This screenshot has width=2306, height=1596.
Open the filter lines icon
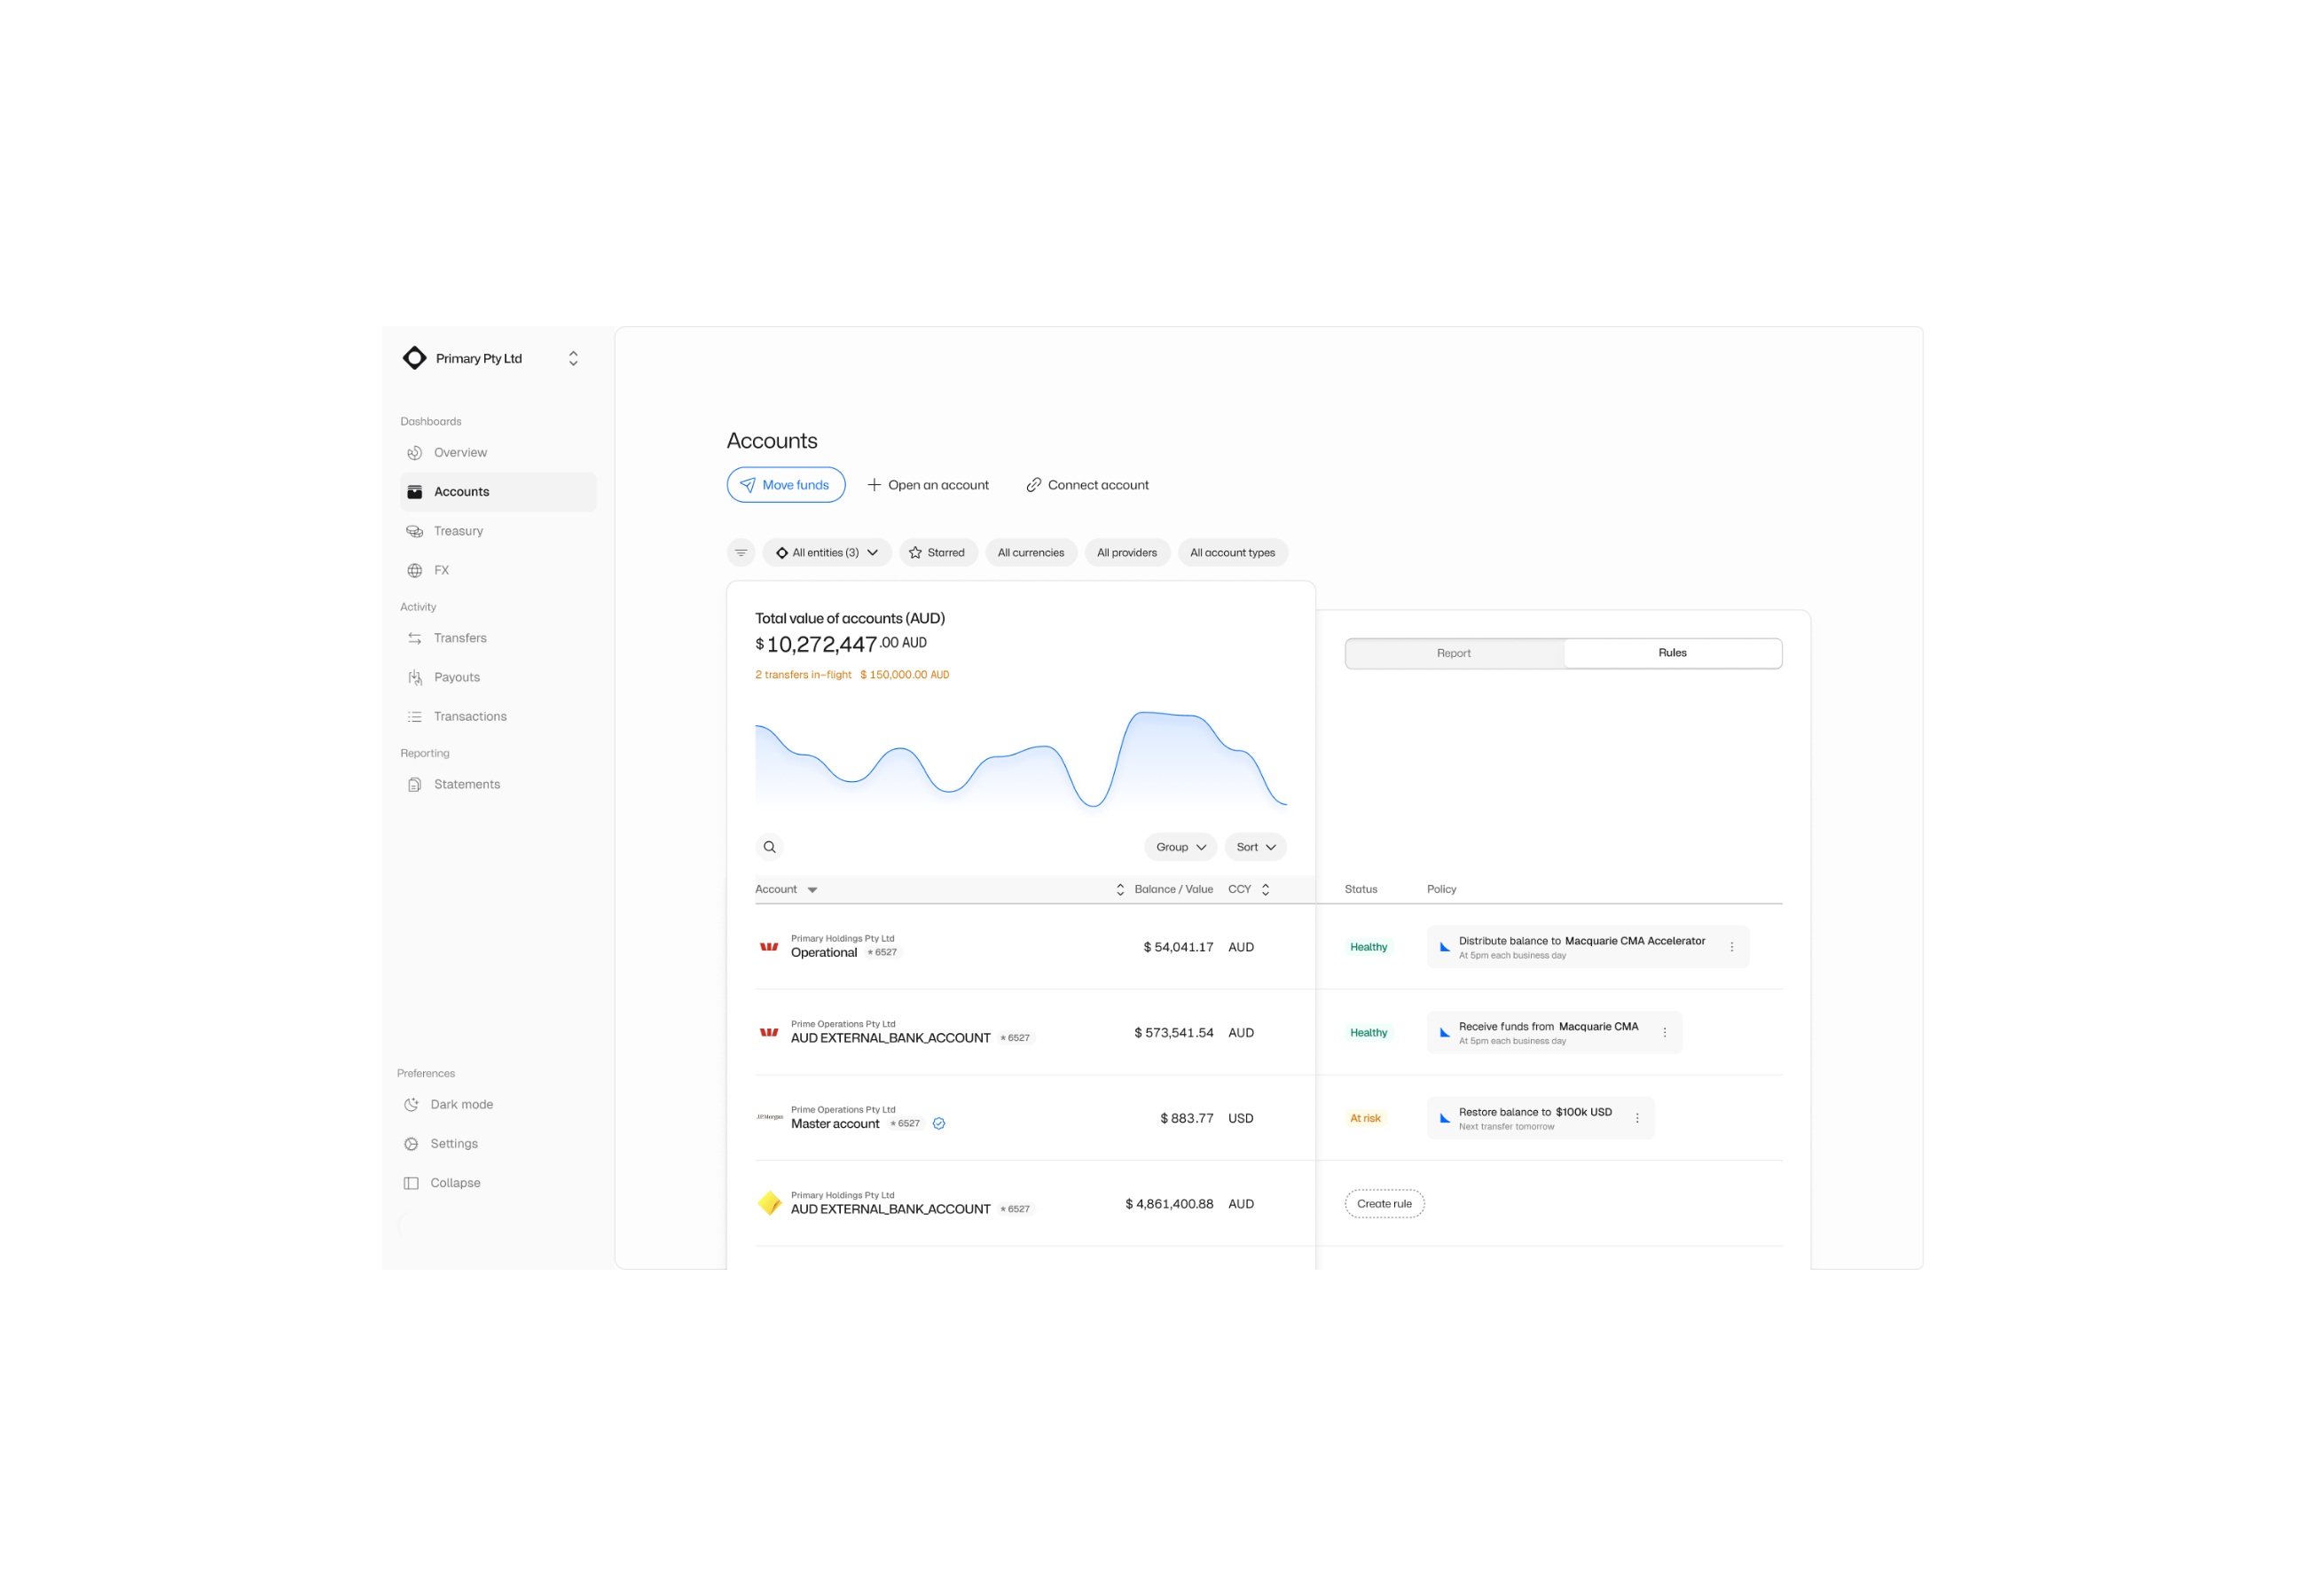(741, 552)
